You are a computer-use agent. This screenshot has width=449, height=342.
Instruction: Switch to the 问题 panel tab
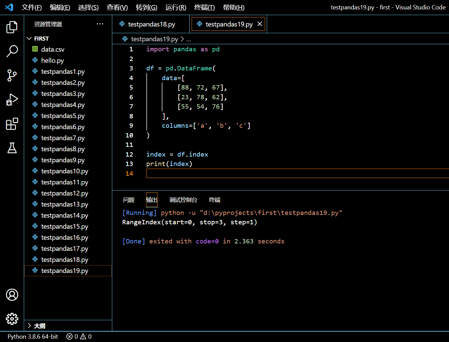(x=129, y=200)
